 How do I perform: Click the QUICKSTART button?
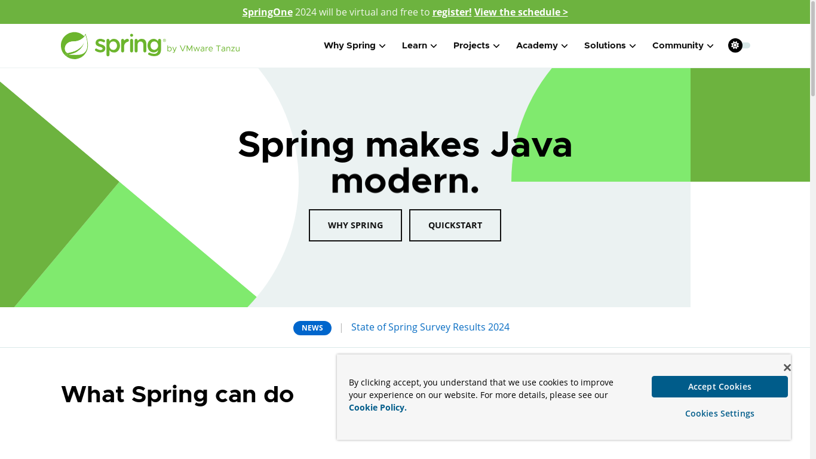455,225
